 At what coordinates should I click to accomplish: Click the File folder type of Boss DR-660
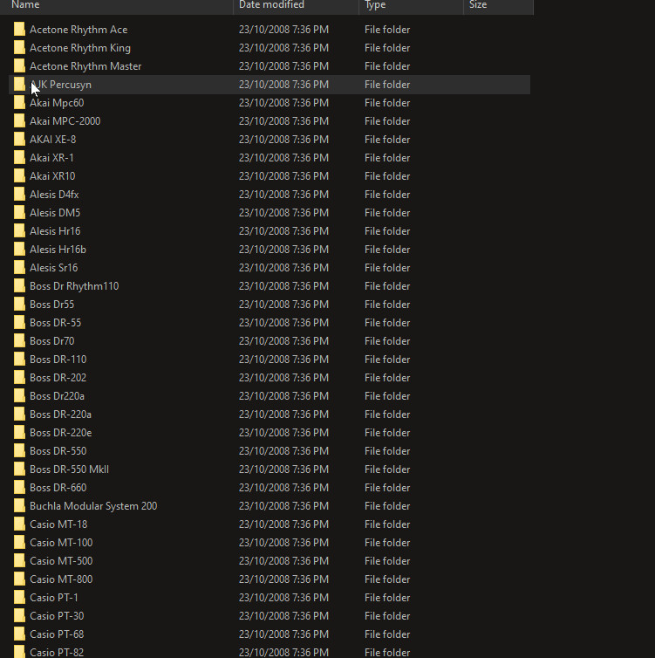coord(387,488)
